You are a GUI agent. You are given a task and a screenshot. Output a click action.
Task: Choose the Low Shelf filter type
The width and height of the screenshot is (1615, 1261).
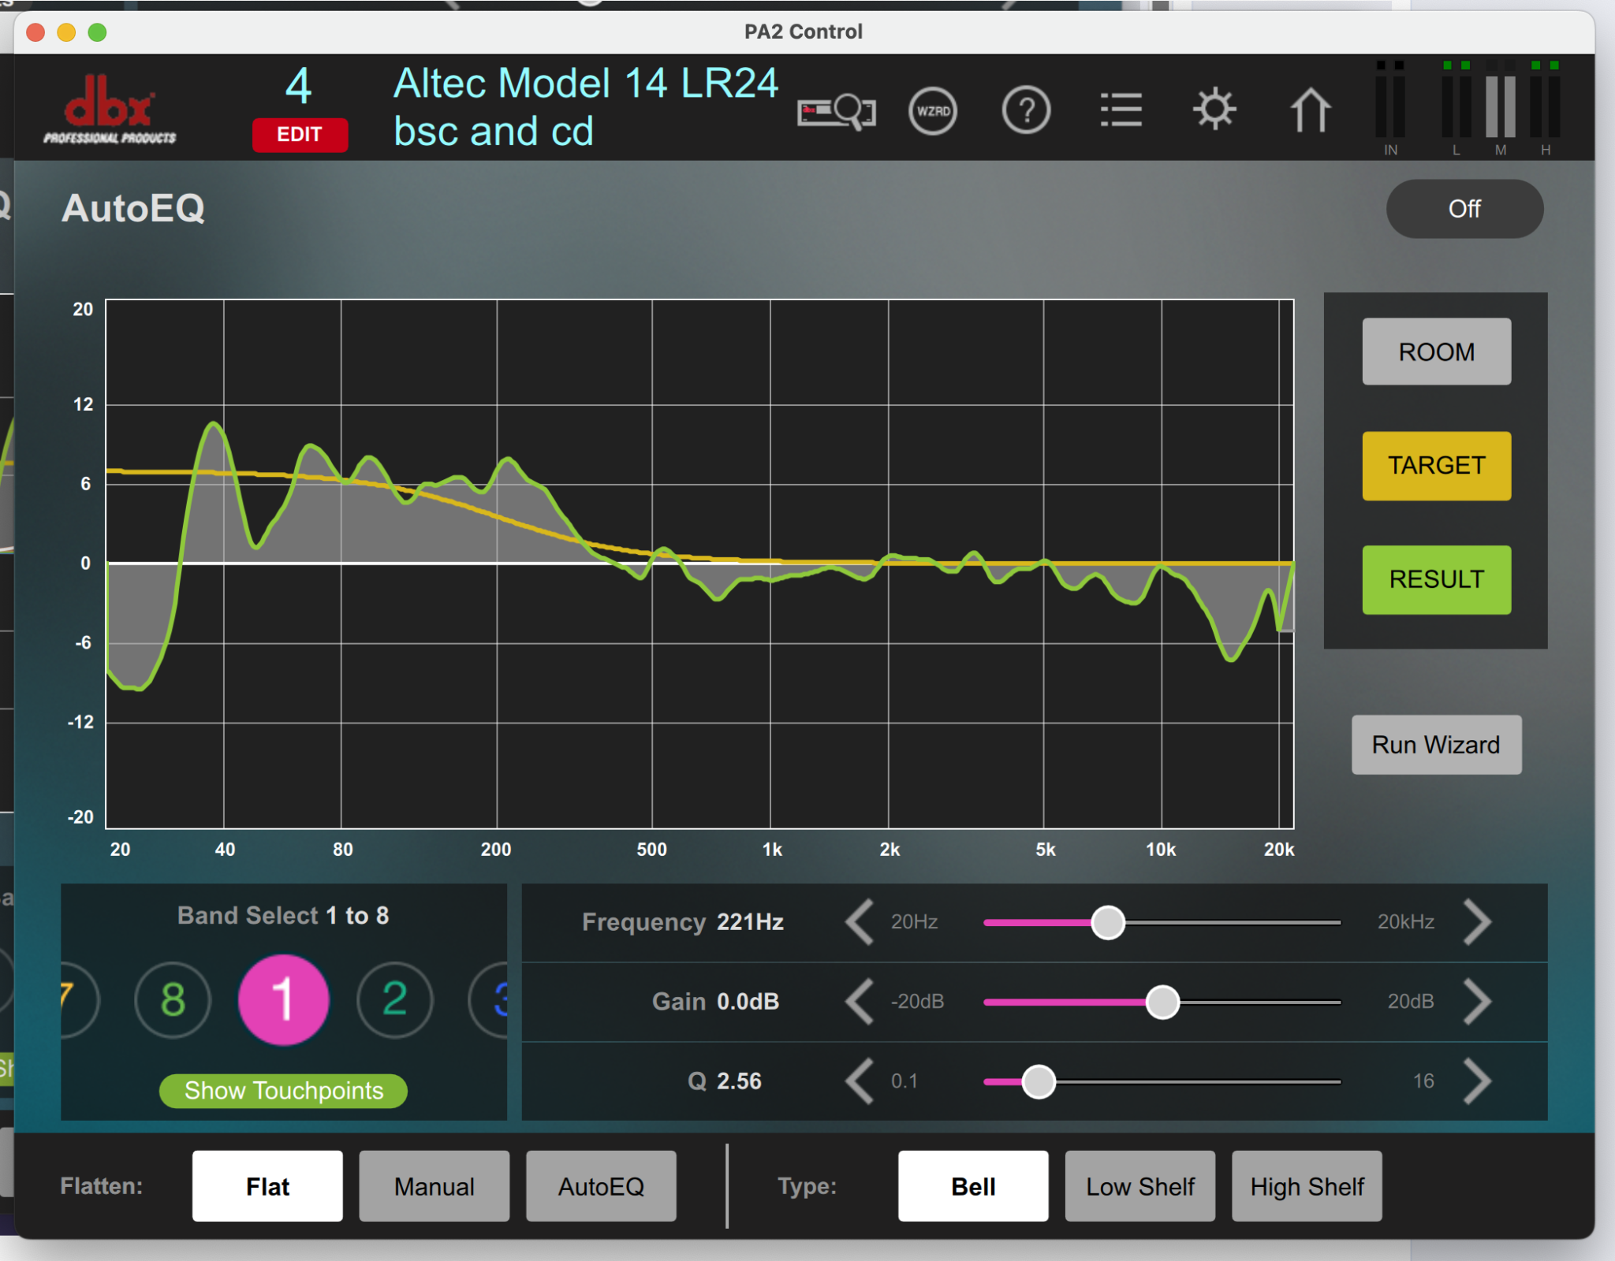(x=1139, y=1186)
